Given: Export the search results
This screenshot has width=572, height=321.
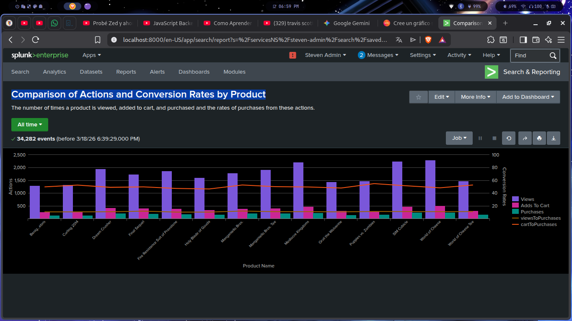Looking at the screenshot, I should (553, 138).
